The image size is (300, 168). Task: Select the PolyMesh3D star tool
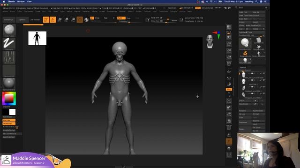[259, 47]
